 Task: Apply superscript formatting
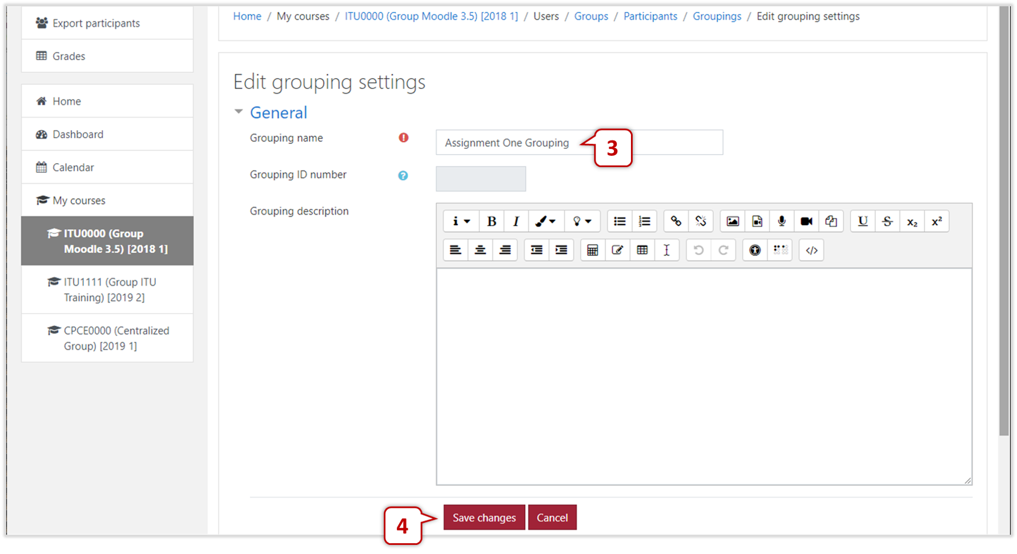pyautogui.click(x=936, y=221)
